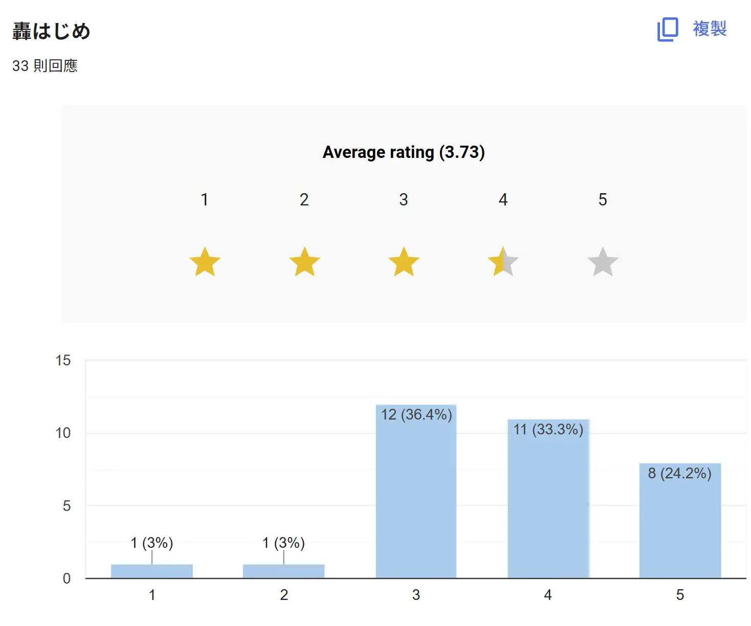Click the number 1 above the first star
The width and height of the screenshot is (751, 626).
(x=205, y=200)
